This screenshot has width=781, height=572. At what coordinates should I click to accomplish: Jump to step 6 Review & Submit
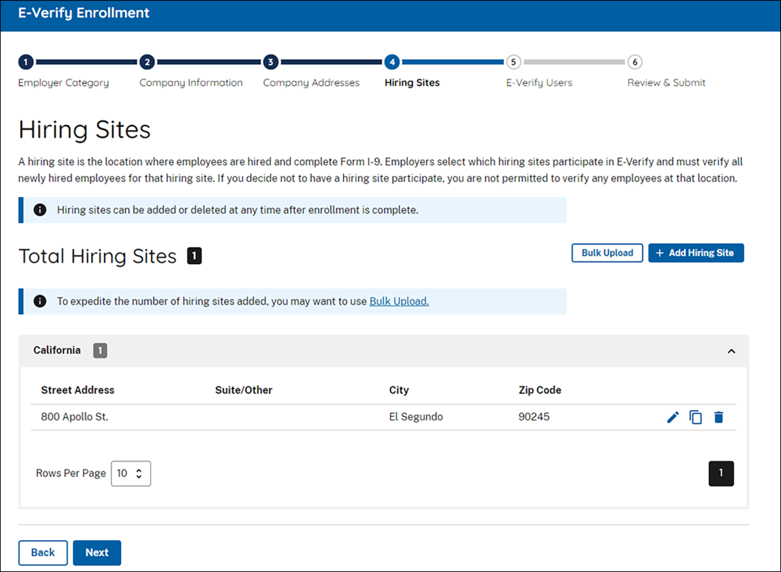[x=635, y=62]
